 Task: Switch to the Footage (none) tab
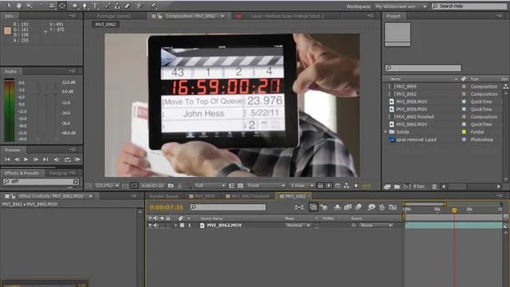tap(113, 16)
